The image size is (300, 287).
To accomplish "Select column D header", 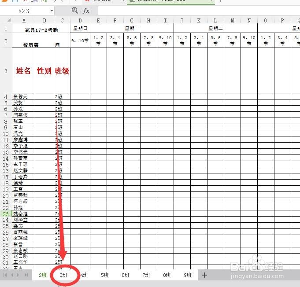I will tap(80, 20).
